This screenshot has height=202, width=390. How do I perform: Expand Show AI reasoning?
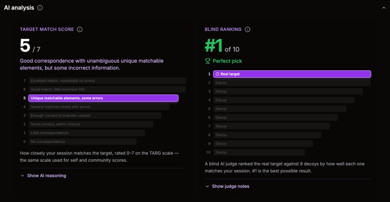[43, 176]
